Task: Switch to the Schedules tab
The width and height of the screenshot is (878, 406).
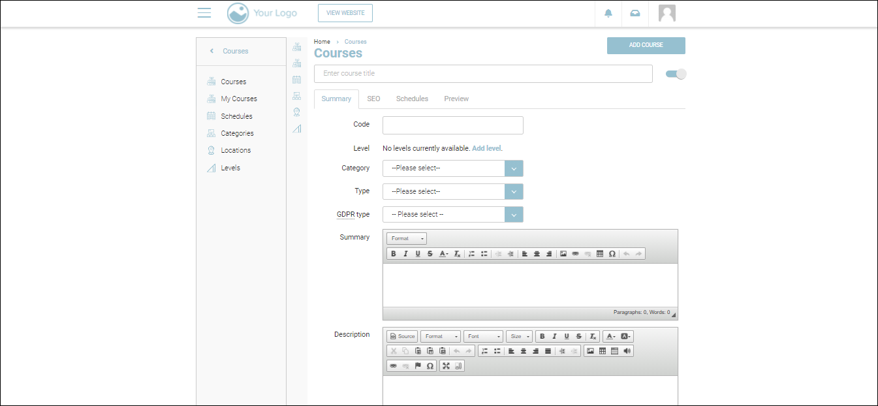Action: pyautogui.click(x=412, y=99)
